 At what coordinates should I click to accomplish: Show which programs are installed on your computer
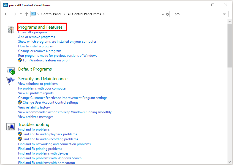coord(57,42)
